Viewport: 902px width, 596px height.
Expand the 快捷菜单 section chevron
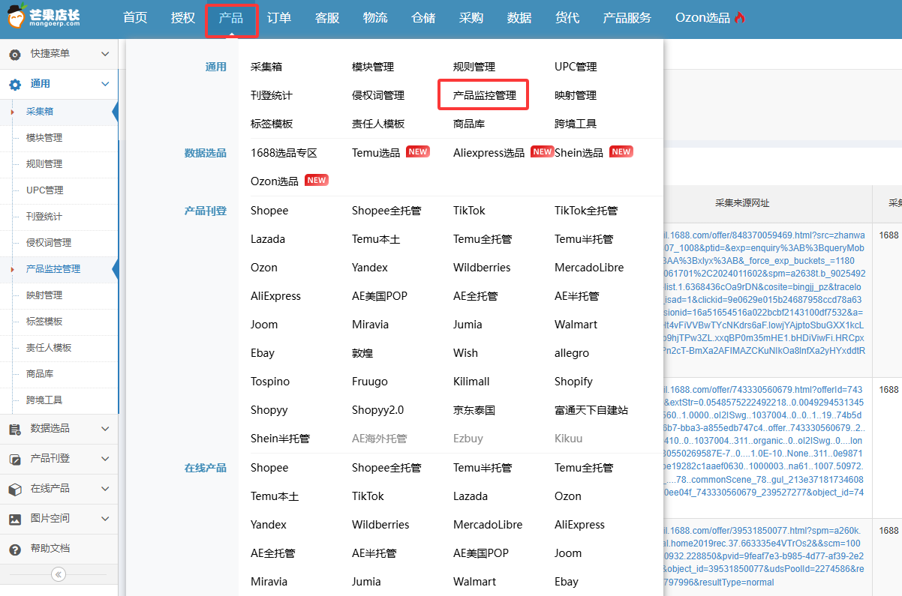coord(105,54)
